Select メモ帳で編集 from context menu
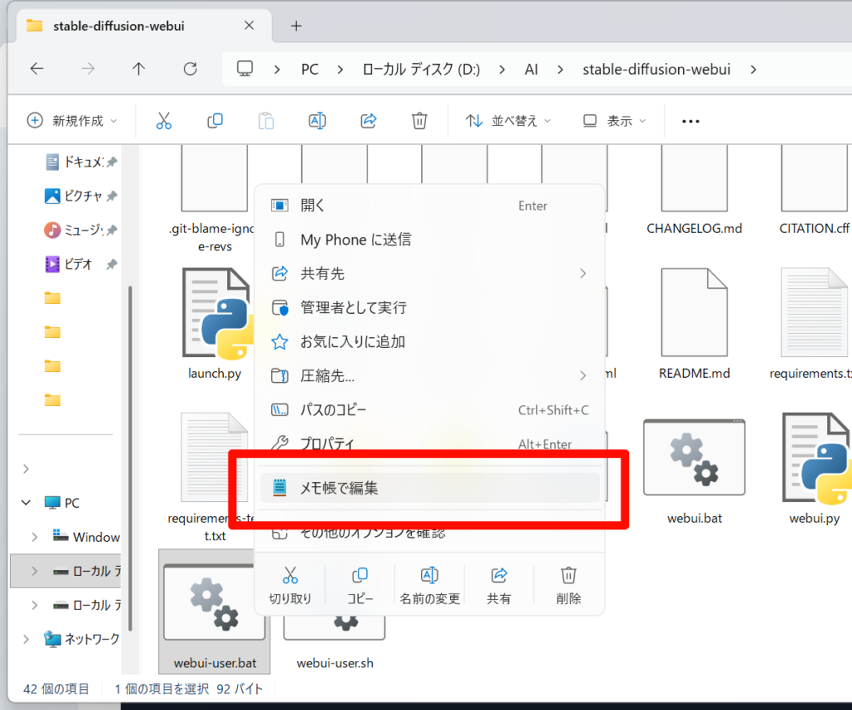The height and width of the screenshot is (710, 852). pos(430,489)
